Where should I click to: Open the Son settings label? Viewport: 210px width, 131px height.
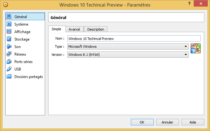tap(18, 47)
